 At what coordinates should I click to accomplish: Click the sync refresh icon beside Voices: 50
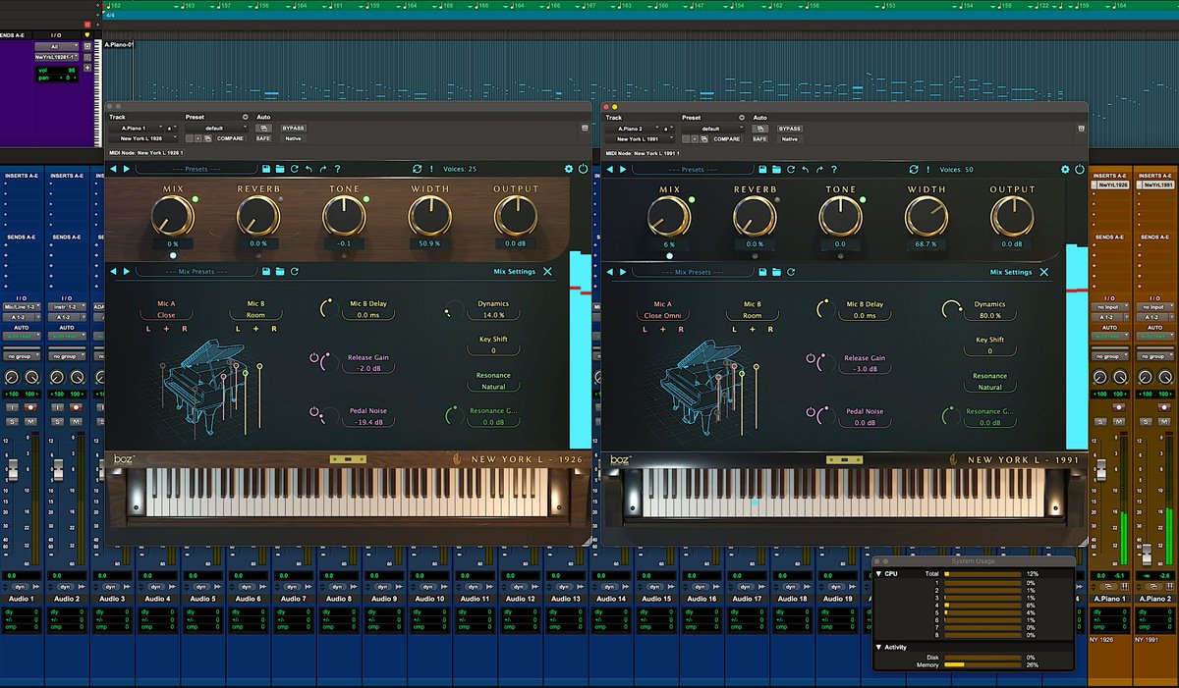pos(914,169)
